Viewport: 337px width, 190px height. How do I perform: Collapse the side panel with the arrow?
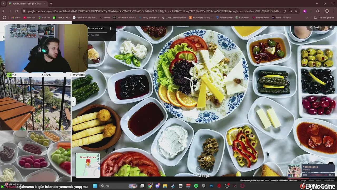[74, 101]
